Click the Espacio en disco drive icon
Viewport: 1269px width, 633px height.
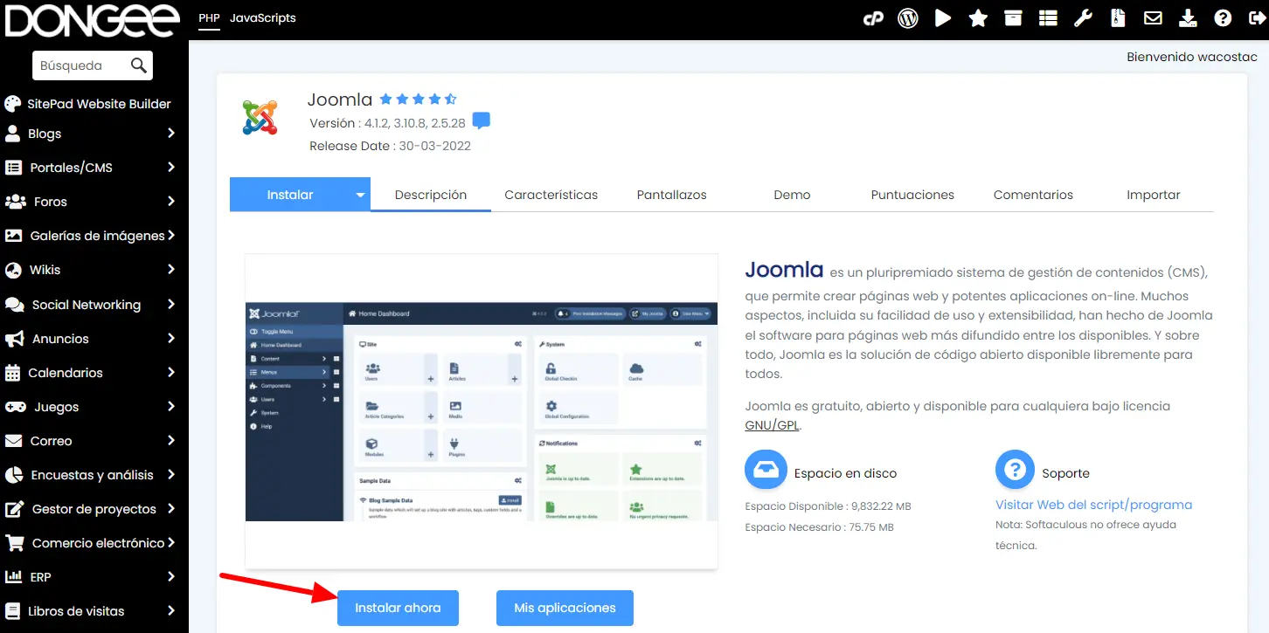(x=766, y=471)
